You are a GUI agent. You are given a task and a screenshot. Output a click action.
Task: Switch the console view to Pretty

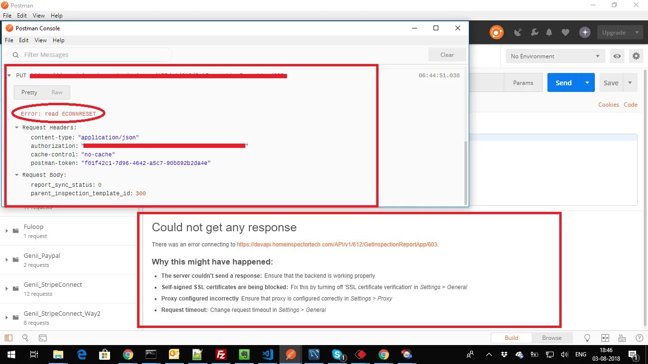29,92
